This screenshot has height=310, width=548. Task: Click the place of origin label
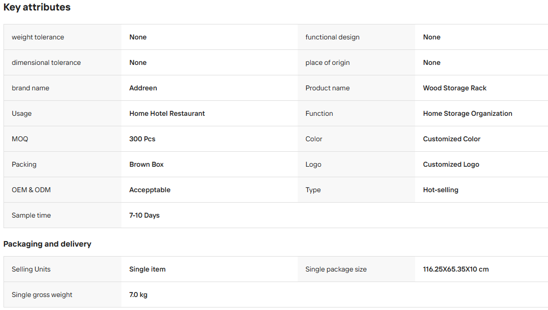point(327,62)
